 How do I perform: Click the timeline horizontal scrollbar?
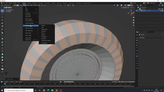(68, 86)
